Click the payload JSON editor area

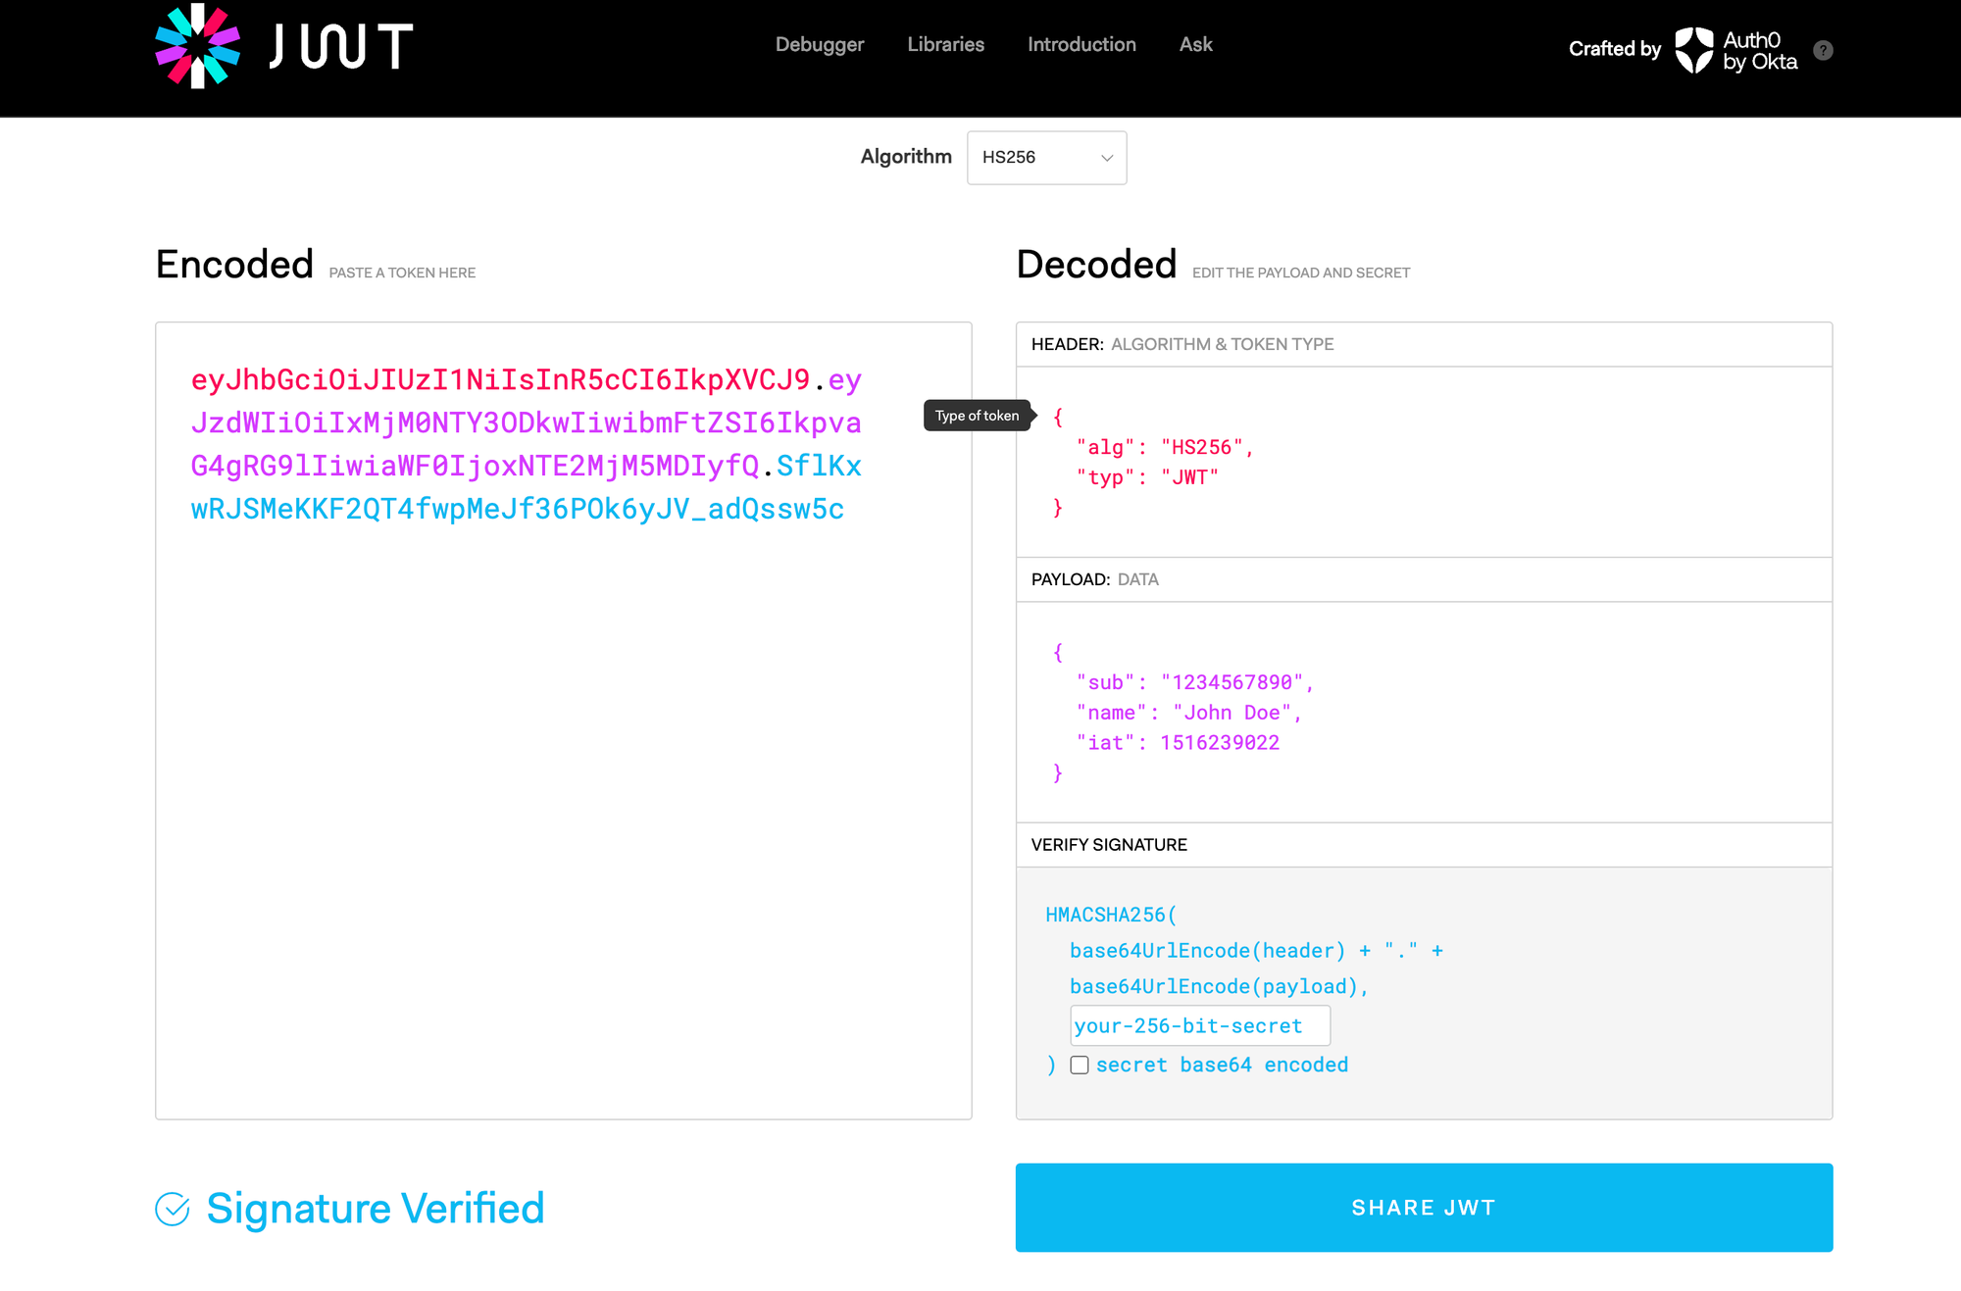pos(1424,712)
